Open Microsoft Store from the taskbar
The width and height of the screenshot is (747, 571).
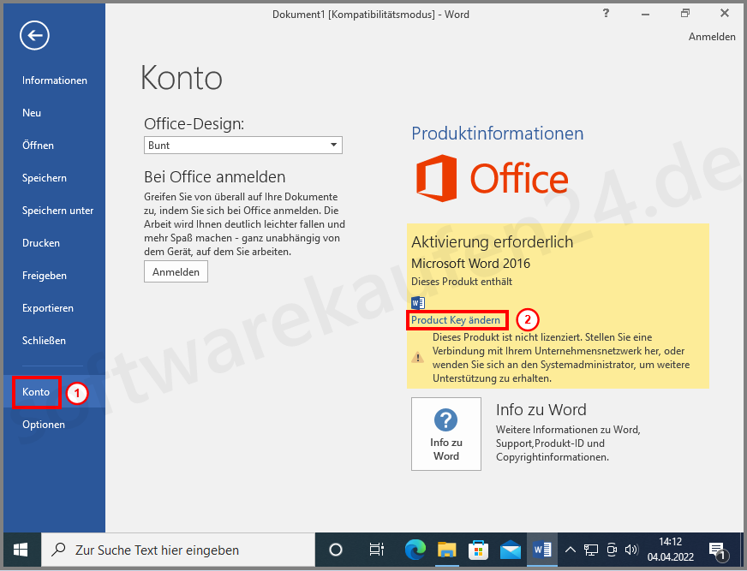pyautogui.click(x=478, y=550)
